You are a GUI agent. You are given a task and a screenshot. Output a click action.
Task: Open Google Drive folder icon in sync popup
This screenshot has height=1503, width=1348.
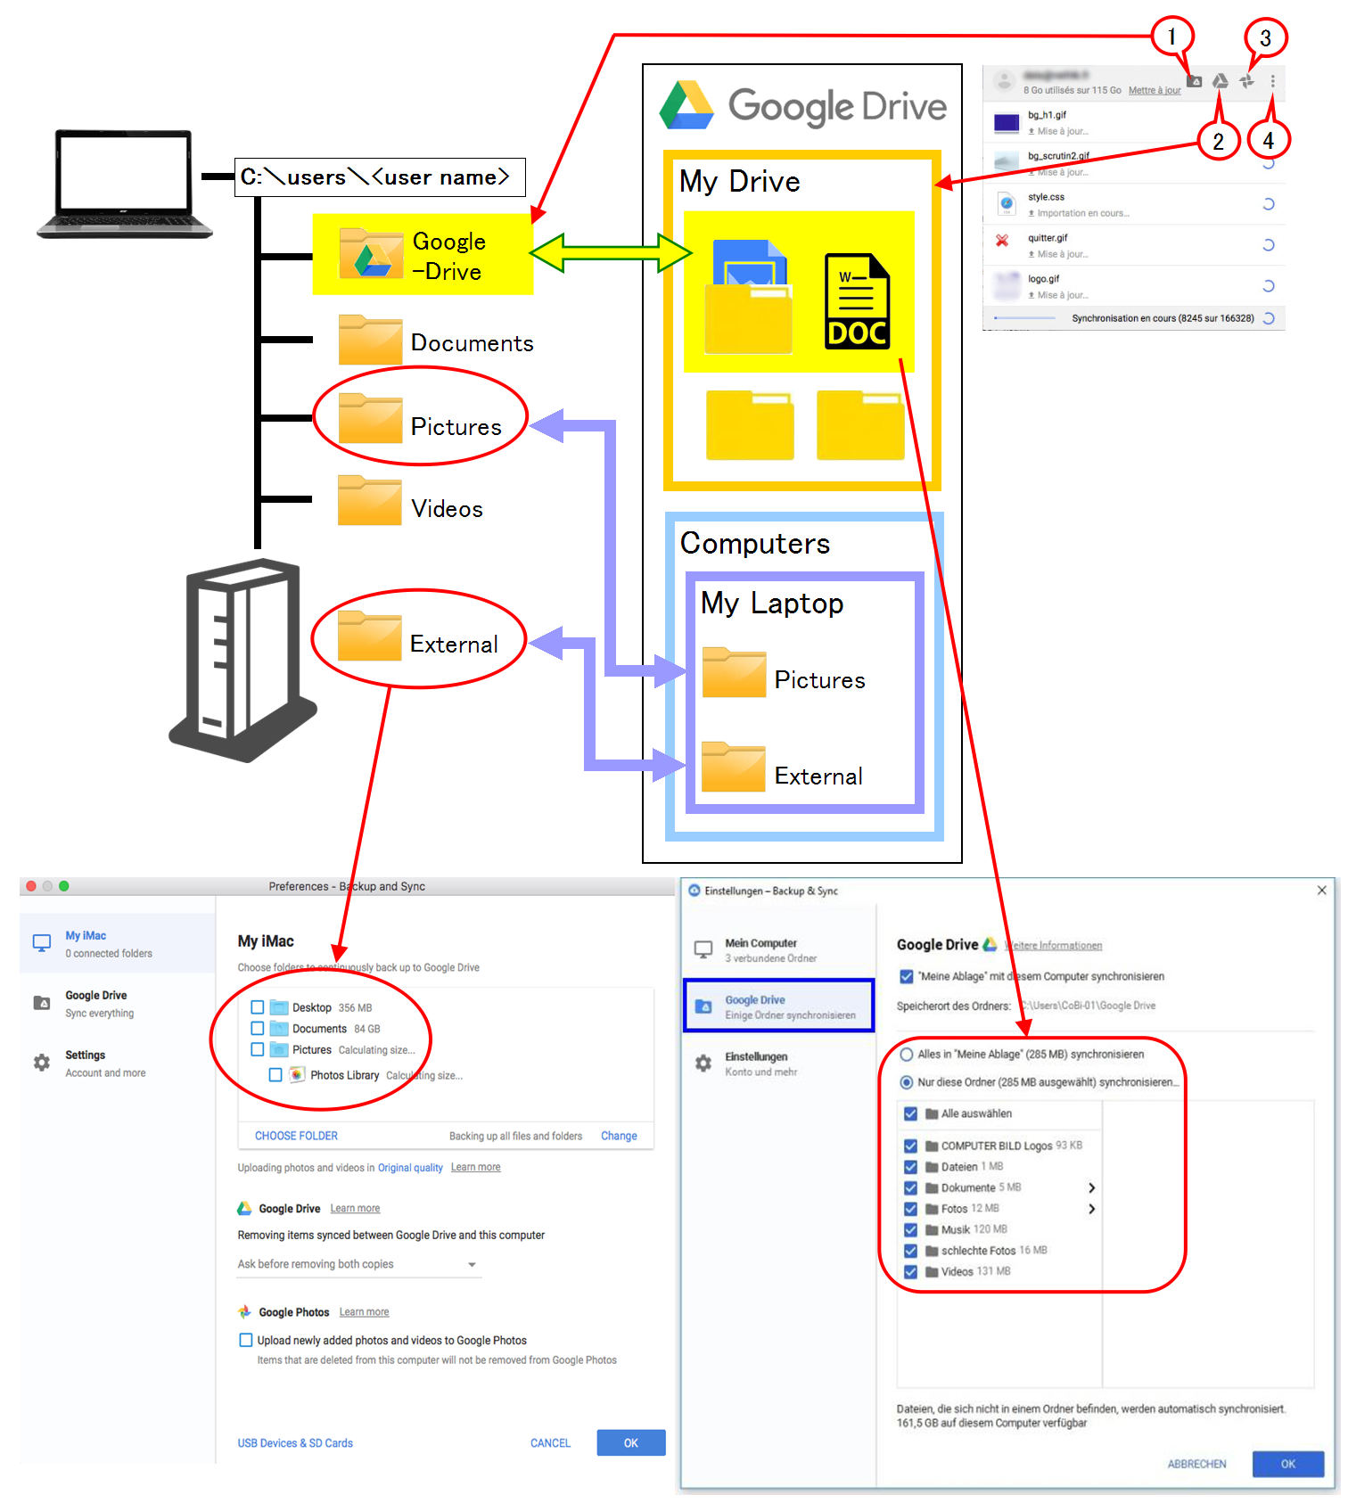tap(1195, 82)
